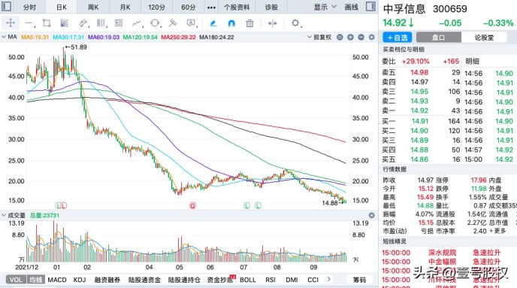The image size is (517, 288).
Task: Toggle the right sidebar panel icon
Action: coord(370,6)
